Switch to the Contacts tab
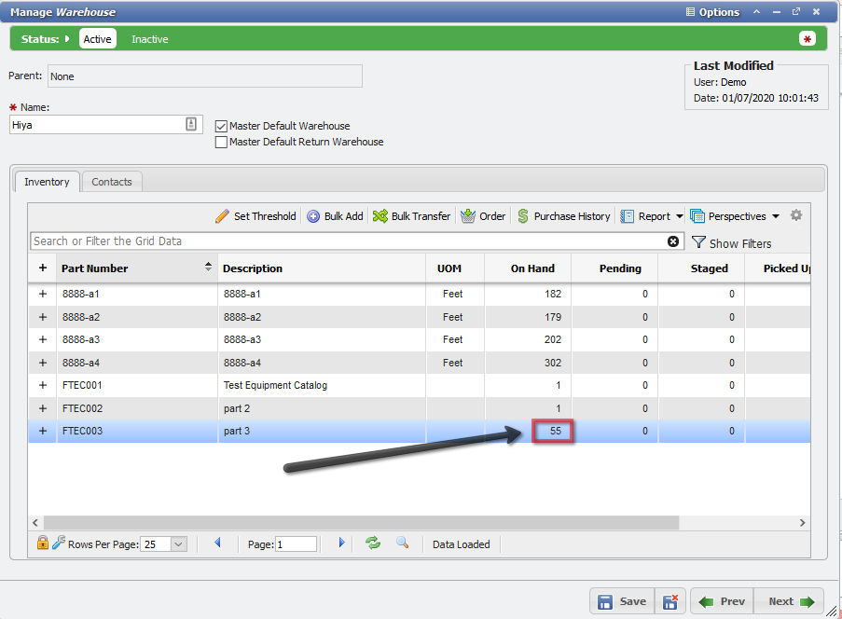This screenshot has height=619, width=842. [x=111, y=182]
